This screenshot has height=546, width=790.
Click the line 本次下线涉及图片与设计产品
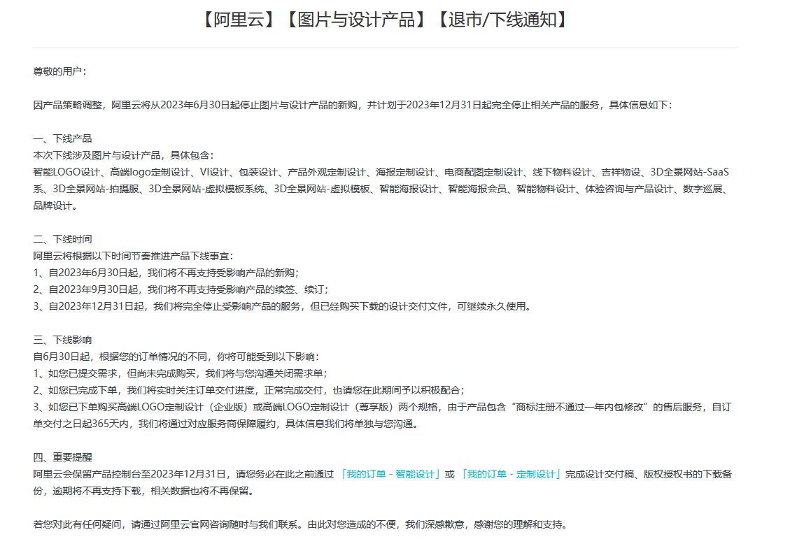point(123,155)
